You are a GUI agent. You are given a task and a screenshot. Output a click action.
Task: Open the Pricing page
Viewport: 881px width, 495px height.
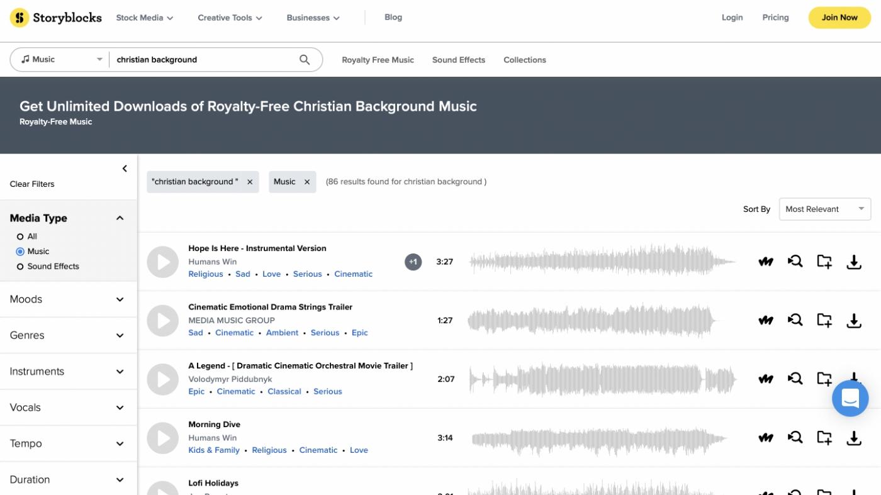pyautogui.click(x=775, y=18)
